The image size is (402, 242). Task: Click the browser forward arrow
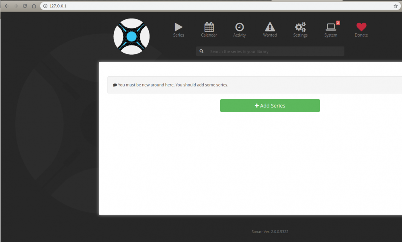16,6
